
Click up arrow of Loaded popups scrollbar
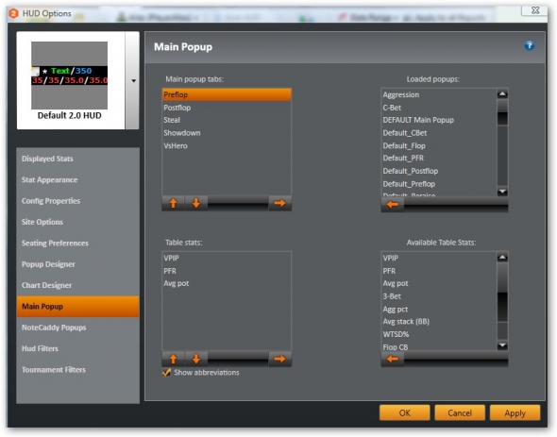[502, 94]
